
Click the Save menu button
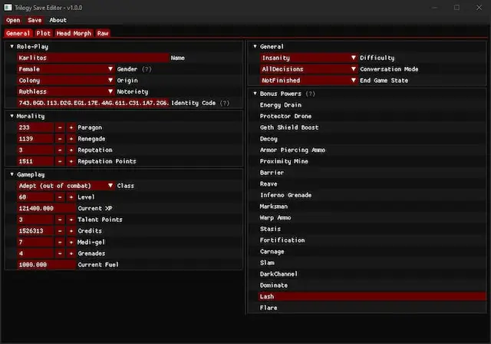point(35,20)
